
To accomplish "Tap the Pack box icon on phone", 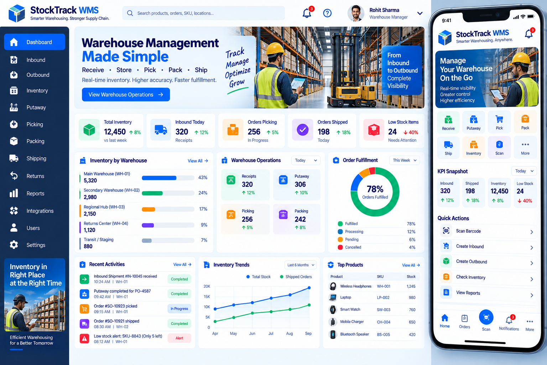I will (x=525, y=119).
